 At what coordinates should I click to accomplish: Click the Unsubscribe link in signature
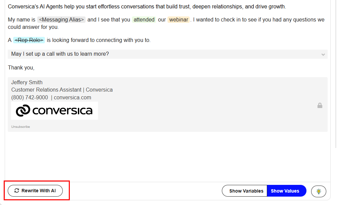pyautogui.click(x=20, y=127)
